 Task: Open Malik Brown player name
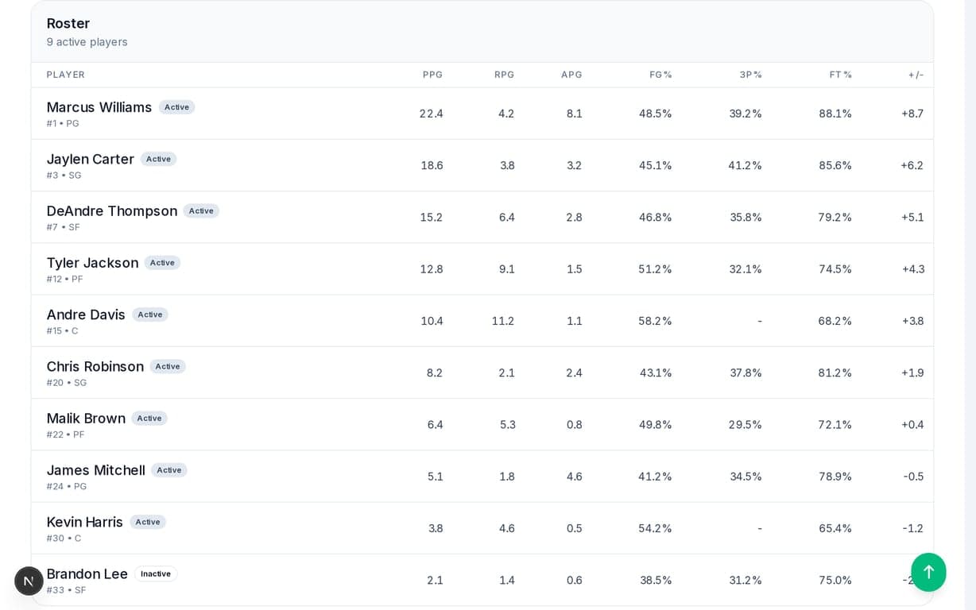pyautogui.click(x=86, y=419)
